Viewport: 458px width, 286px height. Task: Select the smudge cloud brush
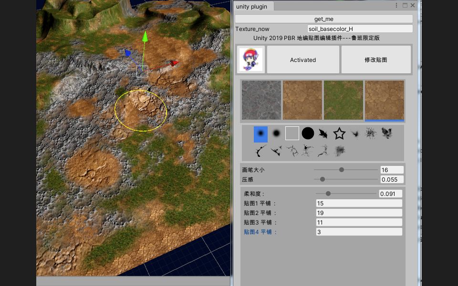(x=339, y=152)
